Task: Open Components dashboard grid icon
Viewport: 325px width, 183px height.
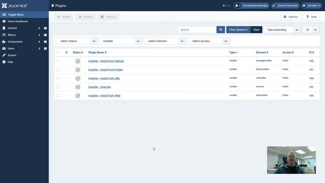Action: 45,42
